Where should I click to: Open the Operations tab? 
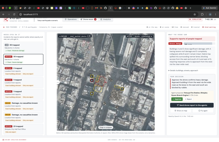point(71,19)
